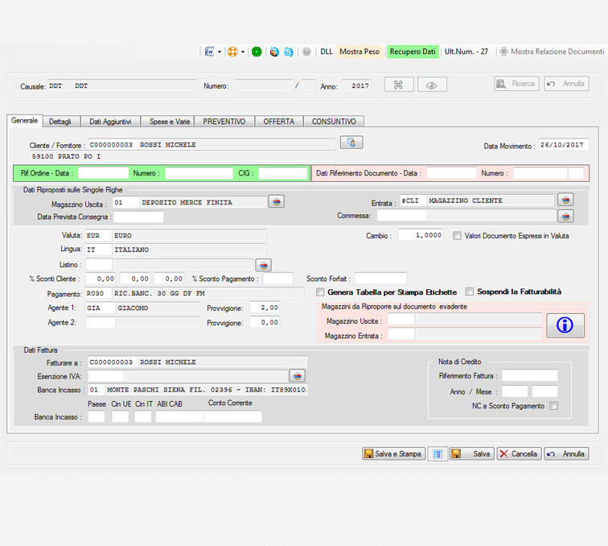Image resolution: width=608 pixels, height=546 pixels.
Task: Click the Word document toolbar icon
Action: click(209, 52)
